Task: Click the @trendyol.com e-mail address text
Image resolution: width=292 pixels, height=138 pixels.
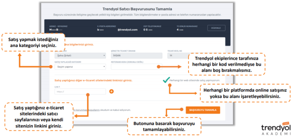Action: click(x=127, y=30)
